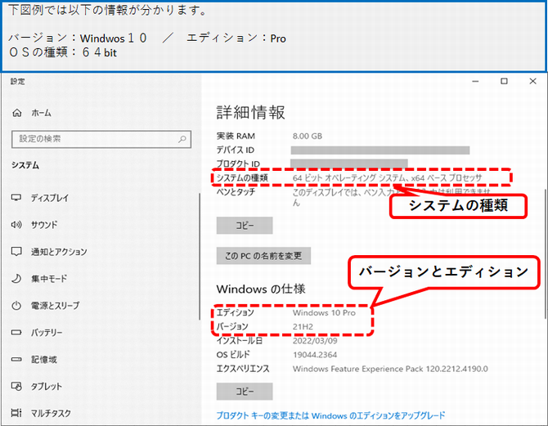Maximize the Settings window
The height and width of the screenshot is (426, 548).
(x=504, y=81)
